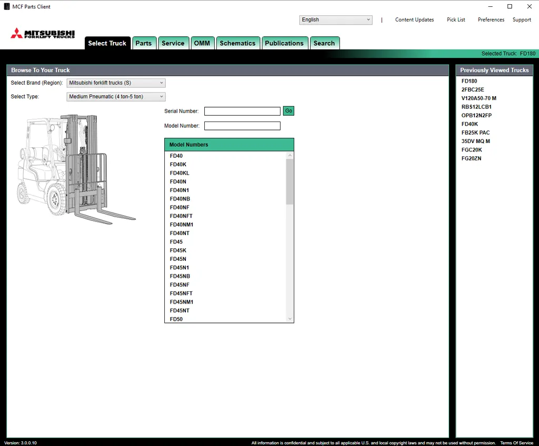Open the Pick List

456,19
